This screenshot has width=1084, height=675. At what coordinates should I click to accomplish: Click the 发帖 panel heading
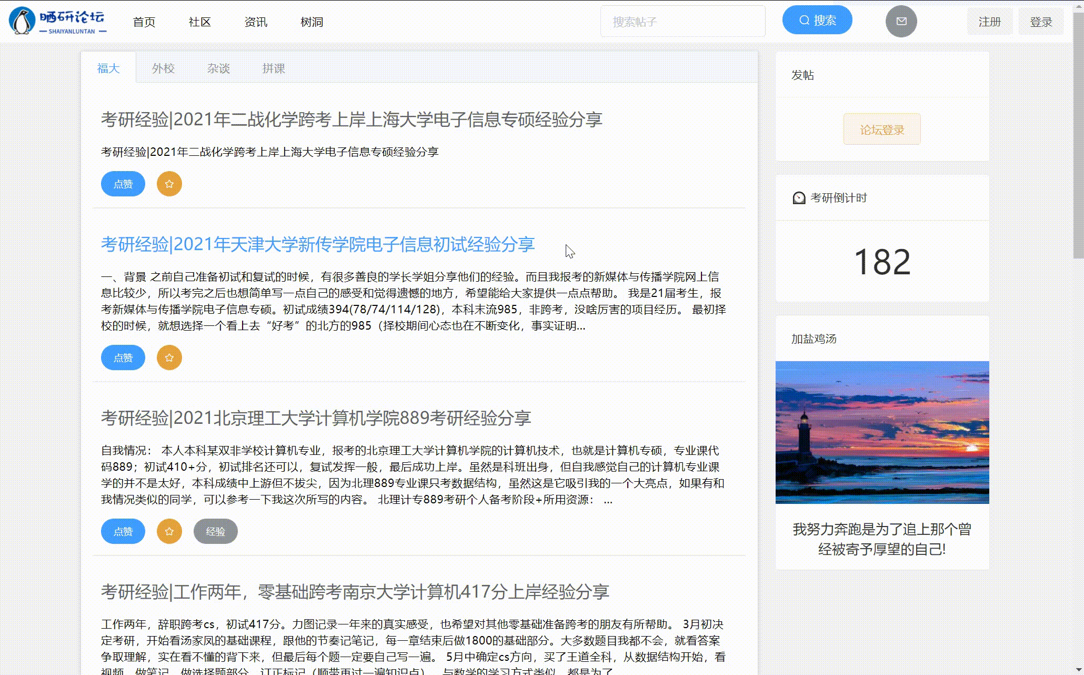pos(802,75)
